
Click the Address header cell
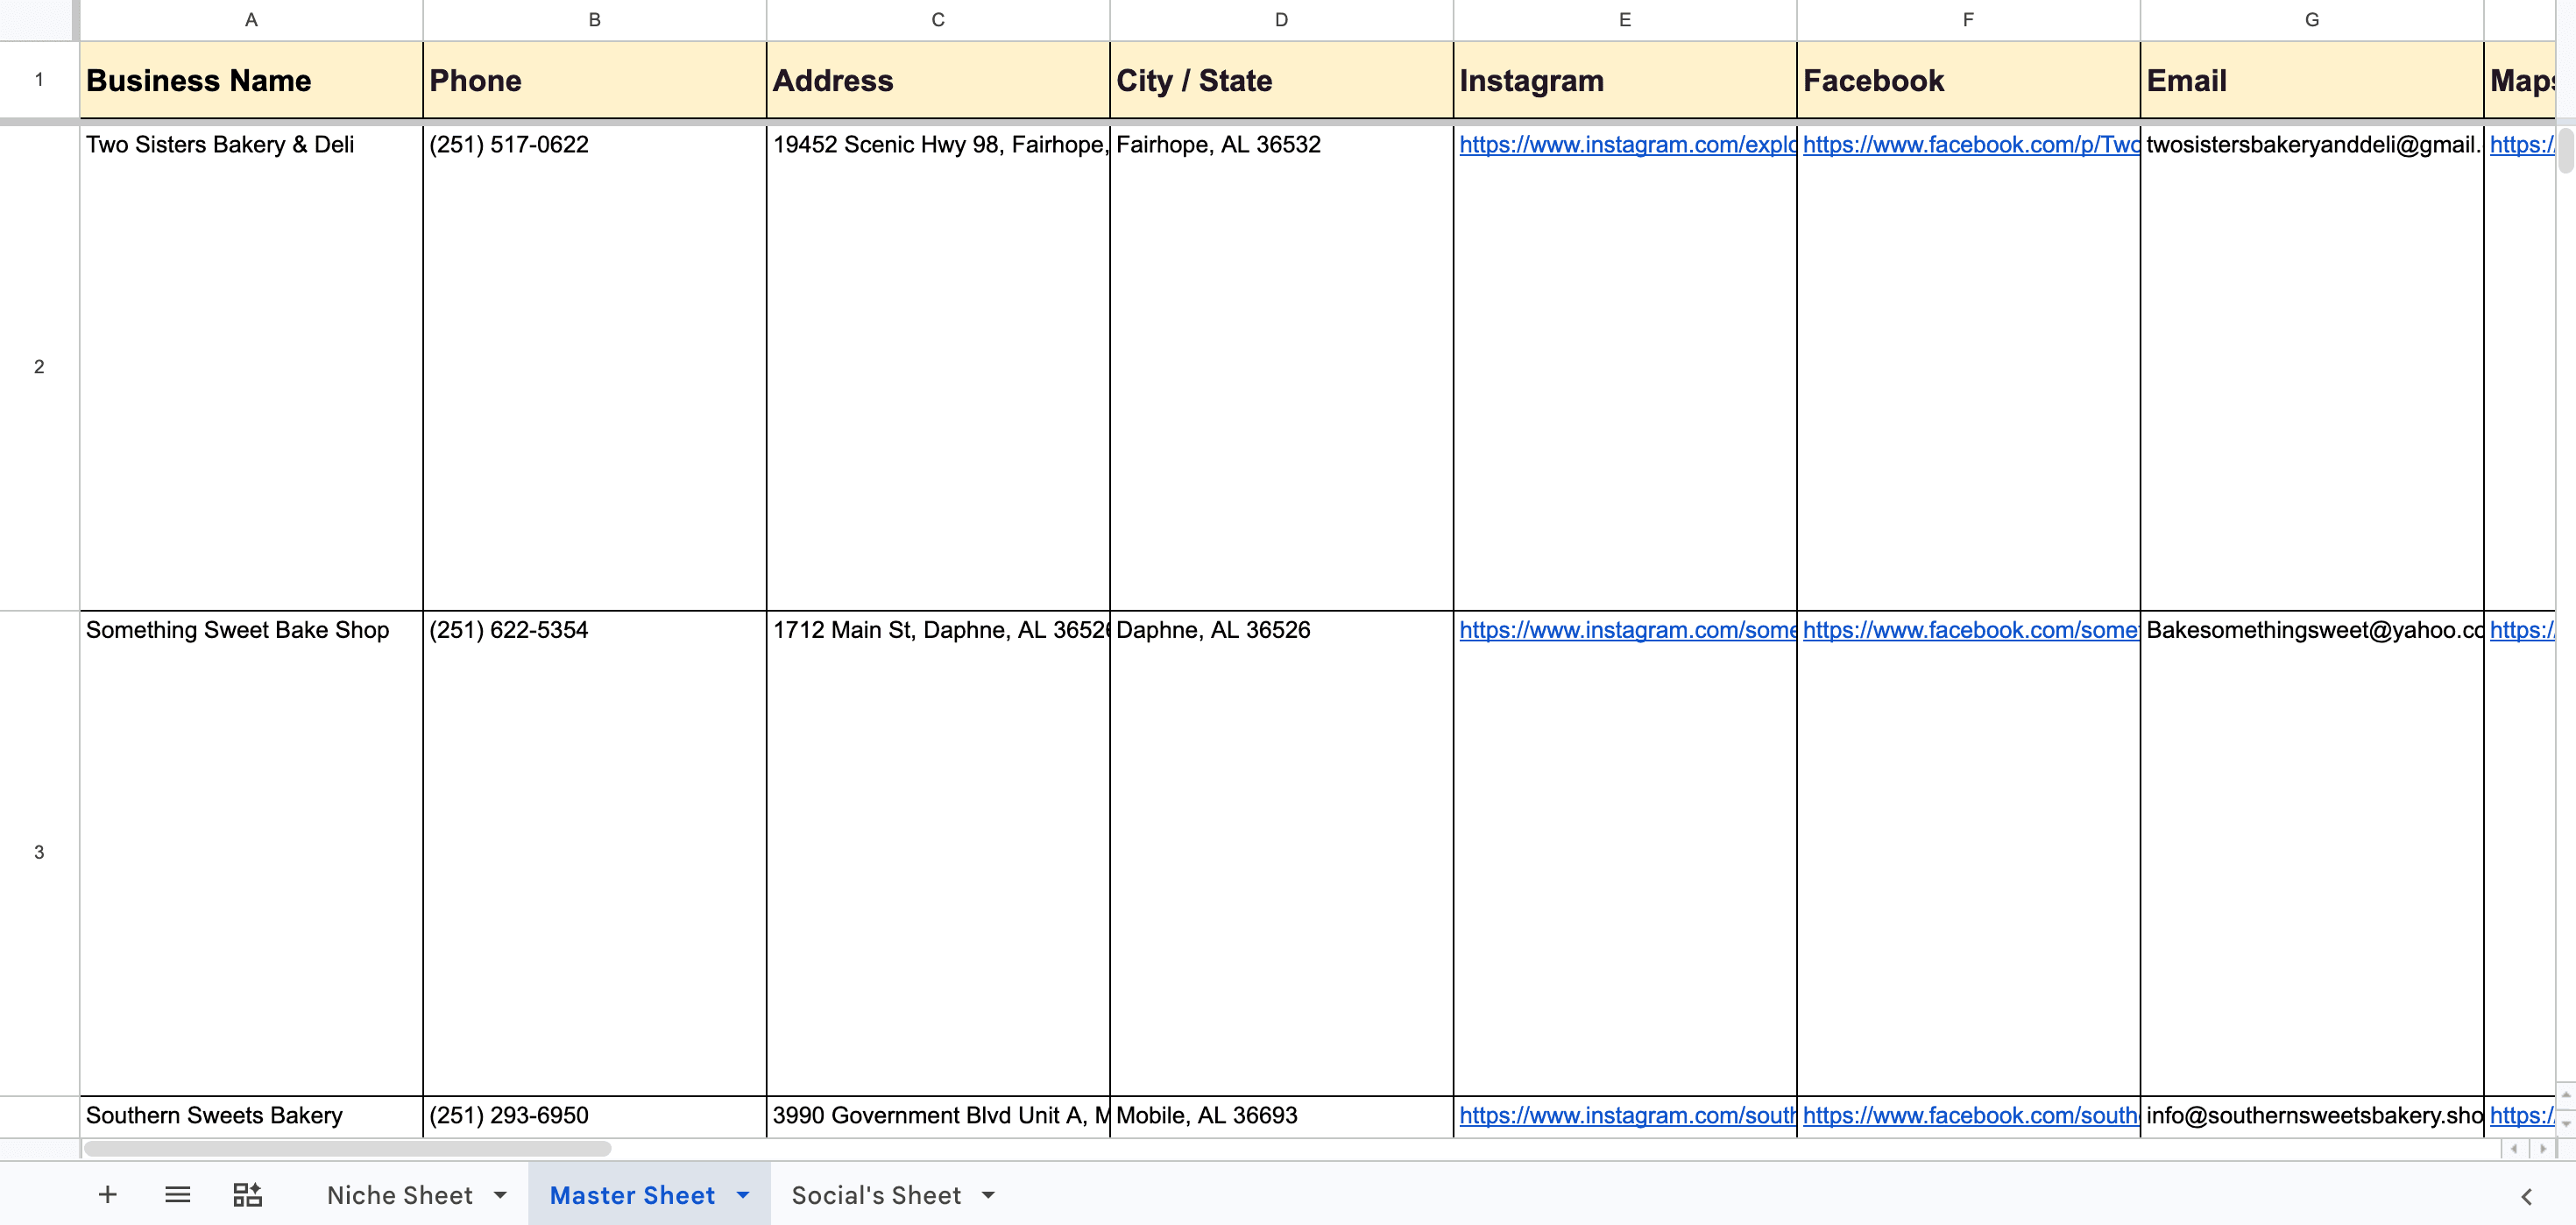click(x=938, y=80)
